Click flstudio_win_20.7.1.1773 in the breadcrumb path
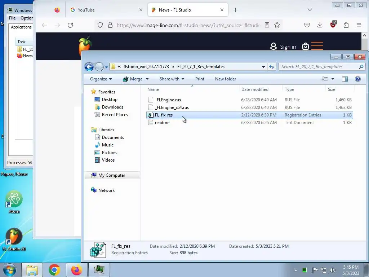This screenshot has width=369, height=277. pyautogui.click(x=146, y=67)
